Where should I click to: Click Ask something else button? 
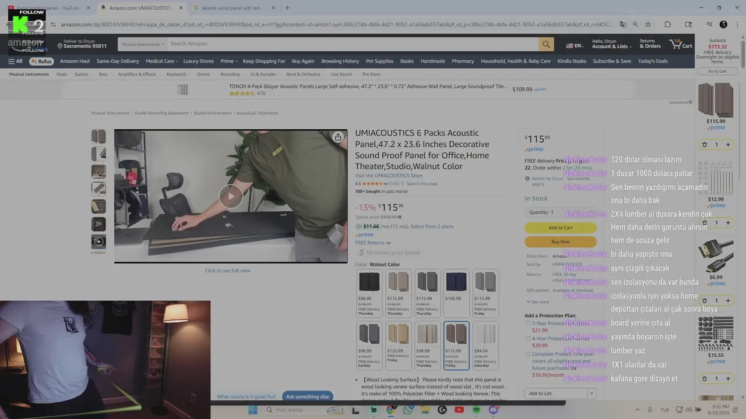(x=308, y=397)
